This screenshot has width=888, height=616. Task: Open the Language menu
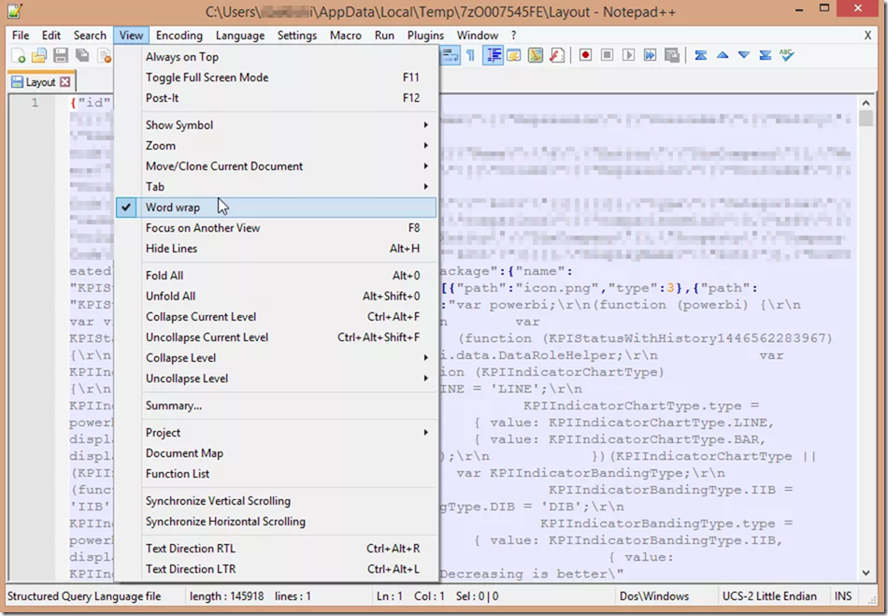coord(240,36)
